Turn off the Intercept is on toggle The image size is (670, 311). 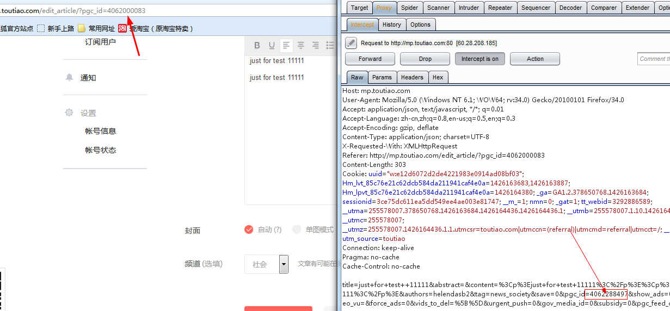click(x=480, y=59)
